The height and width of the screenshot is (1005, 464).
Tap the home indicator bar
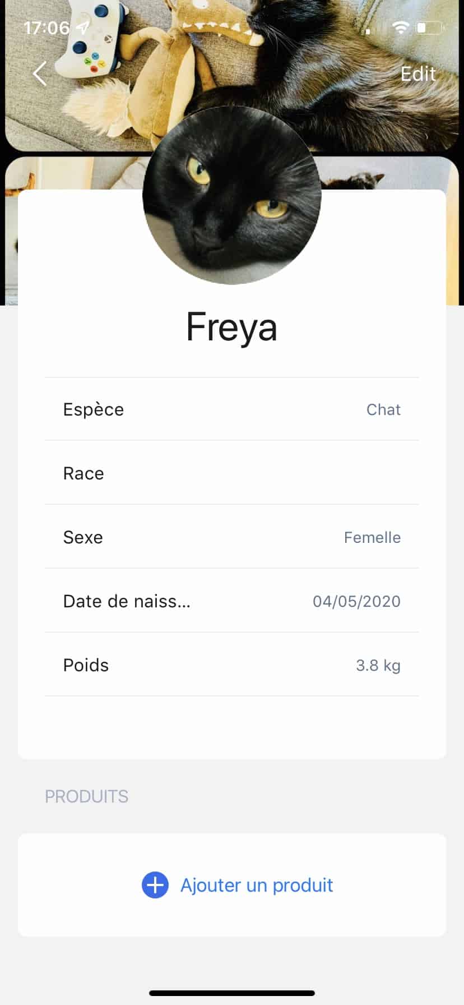[232, 993]
